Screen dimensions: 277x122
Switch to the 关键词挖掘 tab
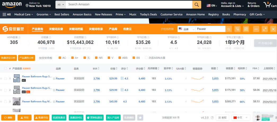tap(76, 29)
